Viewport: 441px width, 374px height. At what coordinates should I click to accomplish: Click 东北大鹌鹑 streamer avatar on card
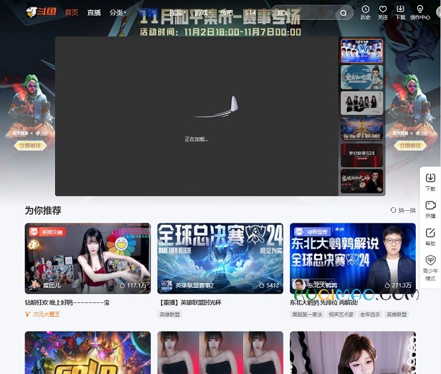[x=299, y=285]
